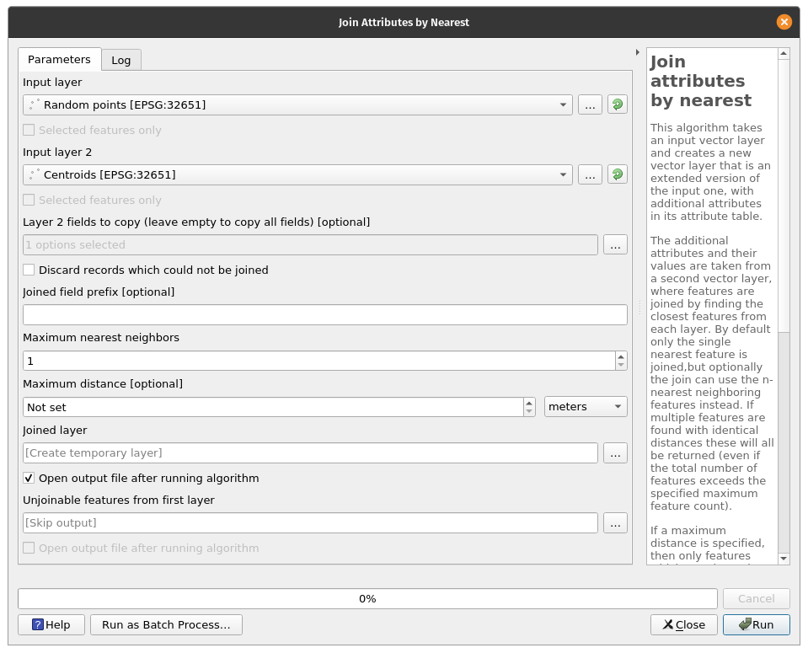Image resolution: width=808 pixels, height=653 pixels.
Task: Expand the Centroids input layer 2 dropdown
Action: [563, 174]
